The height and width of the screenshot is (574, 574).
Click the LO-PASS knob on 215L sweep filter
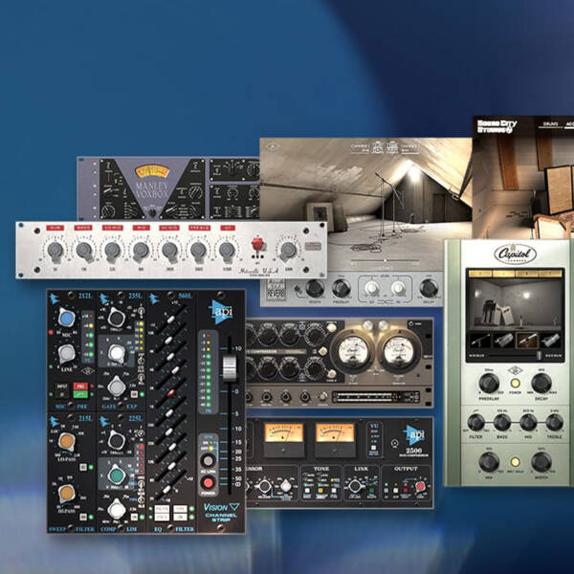coord(67,442)
